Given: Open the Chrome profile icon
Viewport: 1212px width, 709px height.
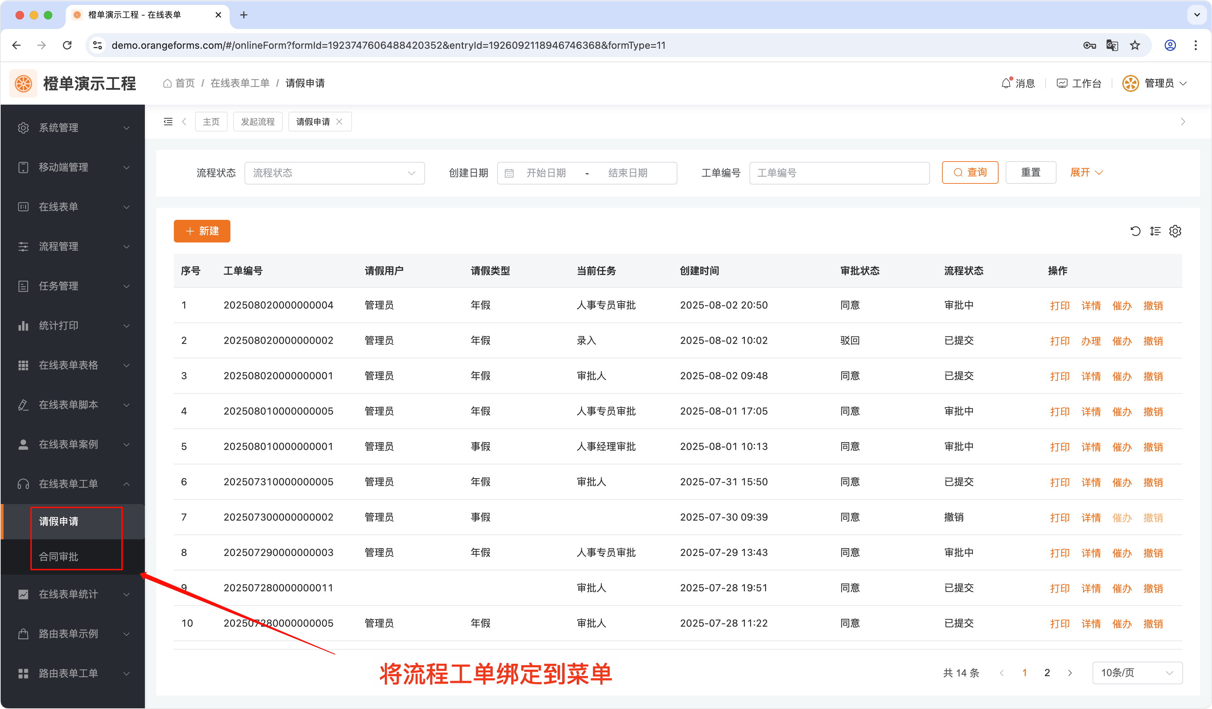Looking at the screenshot, I should tap(1170, 45).
